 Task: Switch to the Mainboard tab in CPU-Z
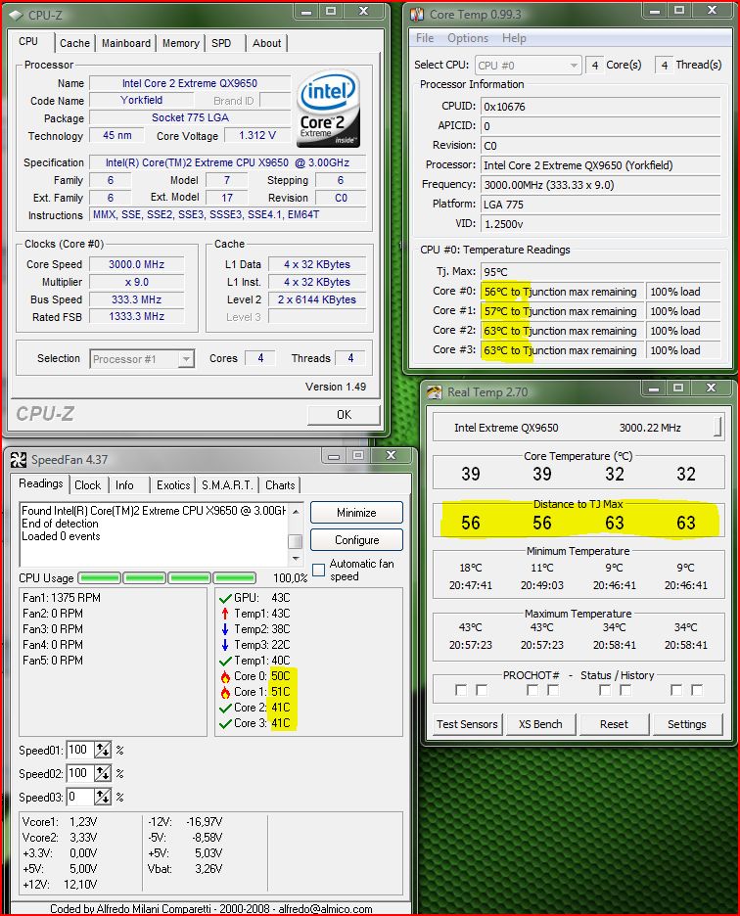(x=125, y=43)
